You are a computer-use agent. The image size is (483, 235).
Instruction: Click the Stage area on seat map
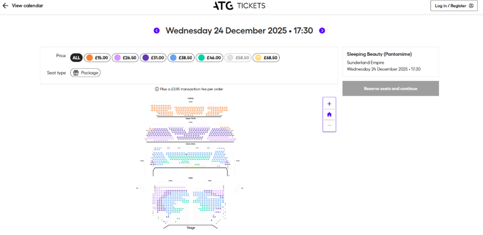pos(191,227)
